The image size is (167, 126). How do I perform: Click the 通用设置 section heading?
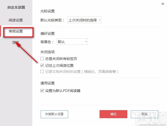click(x=47, y=83)
